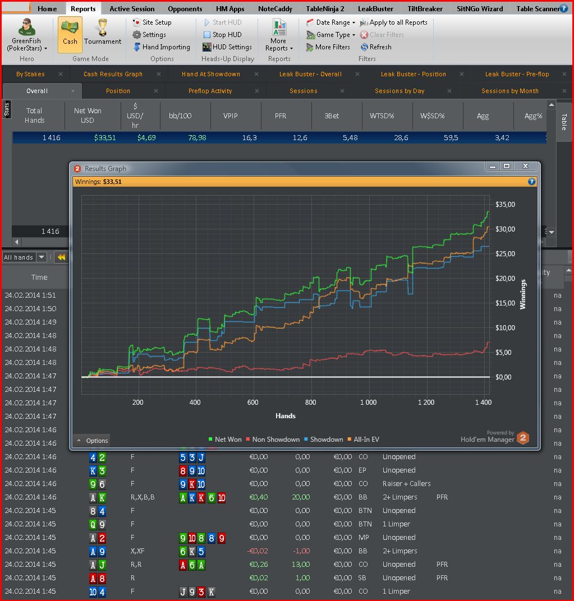The width and height of the screenshot is (574, 601).
Task: Click the yellow rewind arrows button
Action: pyautogui.click(x=61, y=257)
